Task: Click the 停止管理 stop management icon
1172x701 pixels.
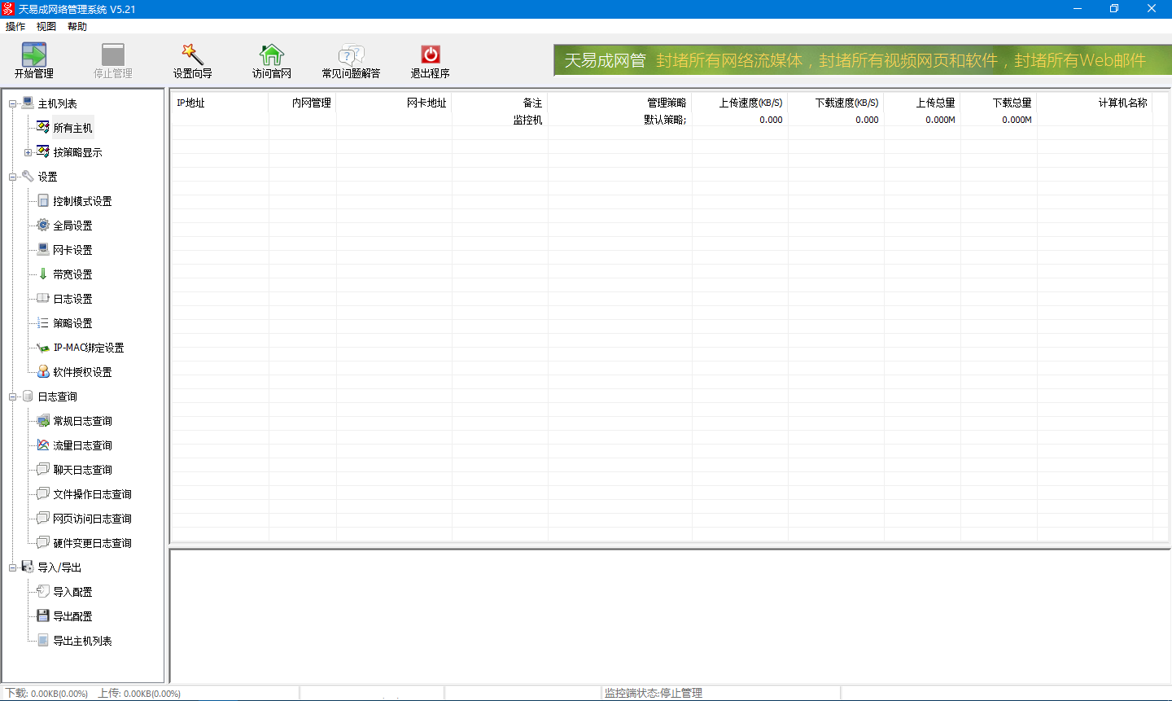Action: (112, 55)
